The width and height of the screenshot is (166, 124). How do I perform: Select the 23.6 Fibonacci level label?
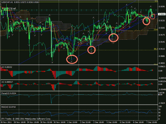pos(156,30)
